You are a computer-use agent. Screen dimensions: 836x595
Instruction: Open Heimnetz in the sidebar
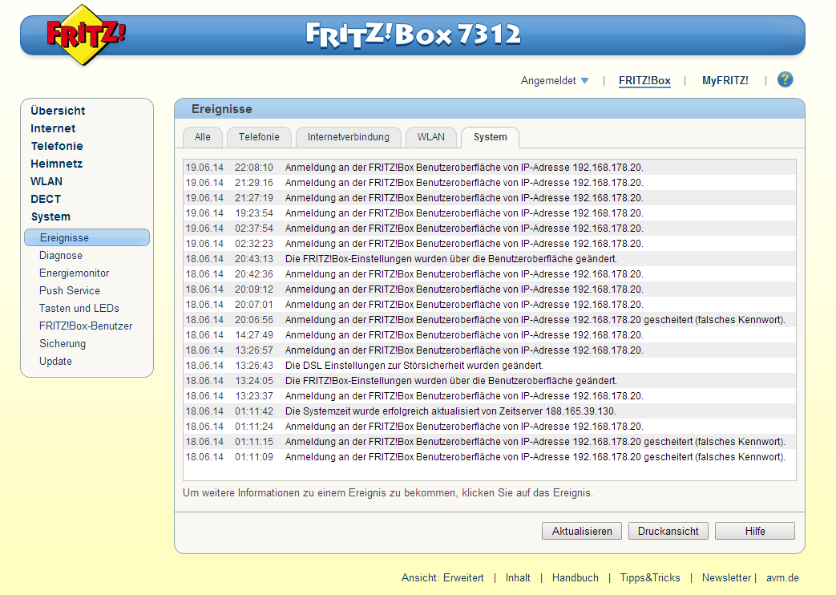pyautogui.click(x=56, y=164)
